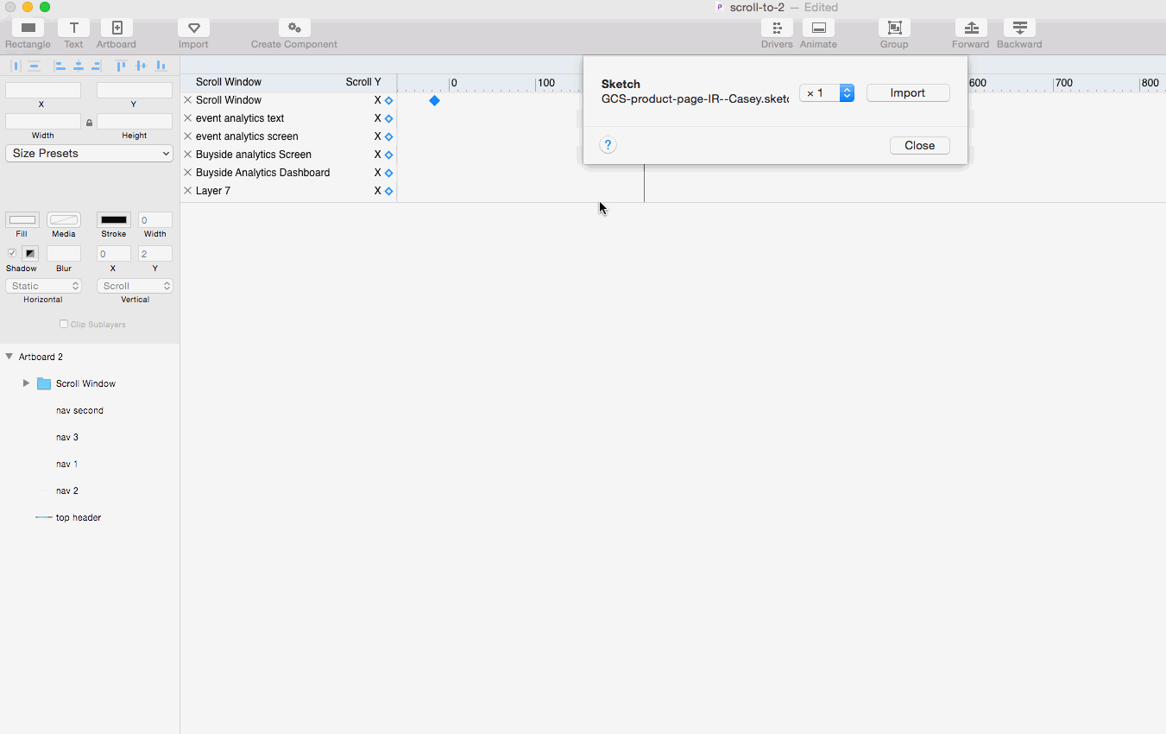Image resolution: width=1166 pixels, height=734 pixels.
Task: Click the distribute vertically icon
Action: click(x=34, y=66)
